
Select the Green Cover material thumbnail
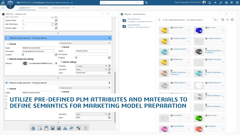coord(199,118)
